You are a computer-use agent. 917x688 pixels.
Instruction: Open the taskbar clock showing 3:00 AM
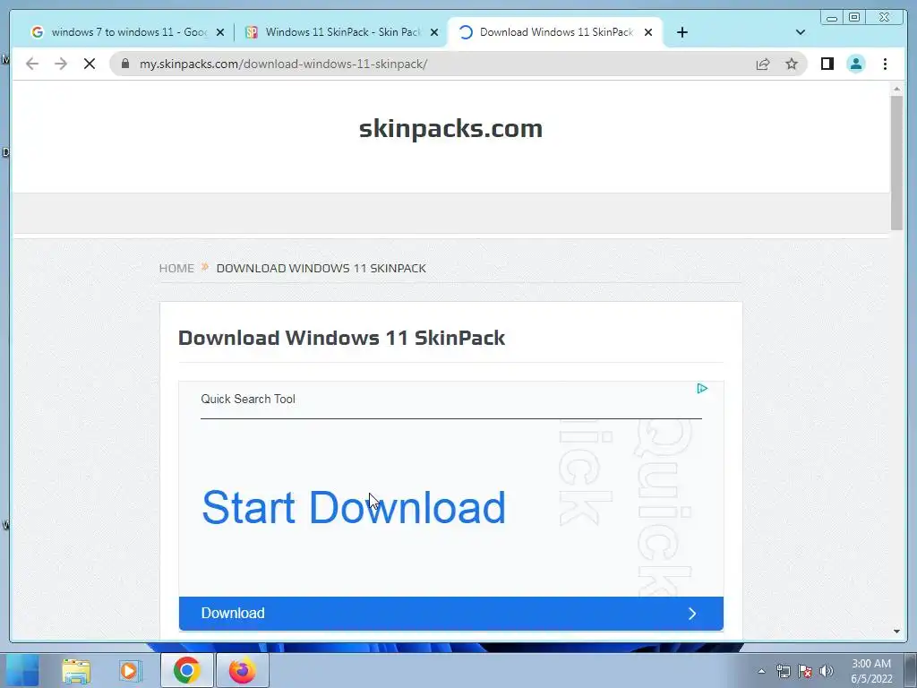pyautogui.click(x=871, y=671)
